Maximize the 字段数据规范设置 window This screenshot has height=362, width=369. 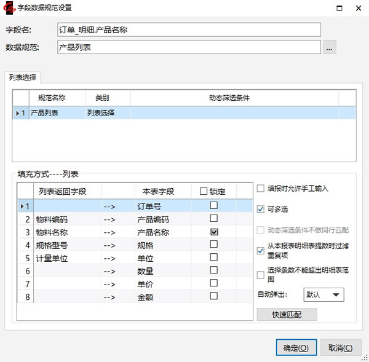pyautogui.click(x=338, y=8)
